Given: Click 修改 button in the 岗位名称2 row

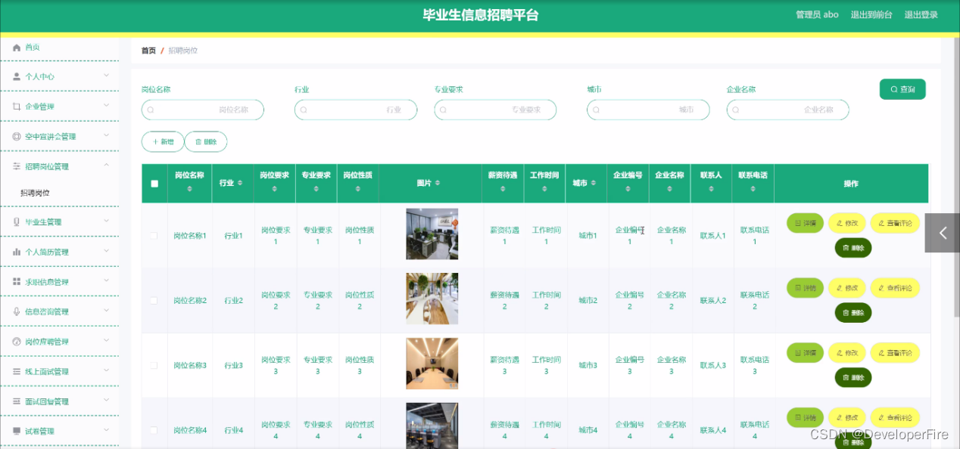Looking at the screenshot, I should tap(846, 288).
